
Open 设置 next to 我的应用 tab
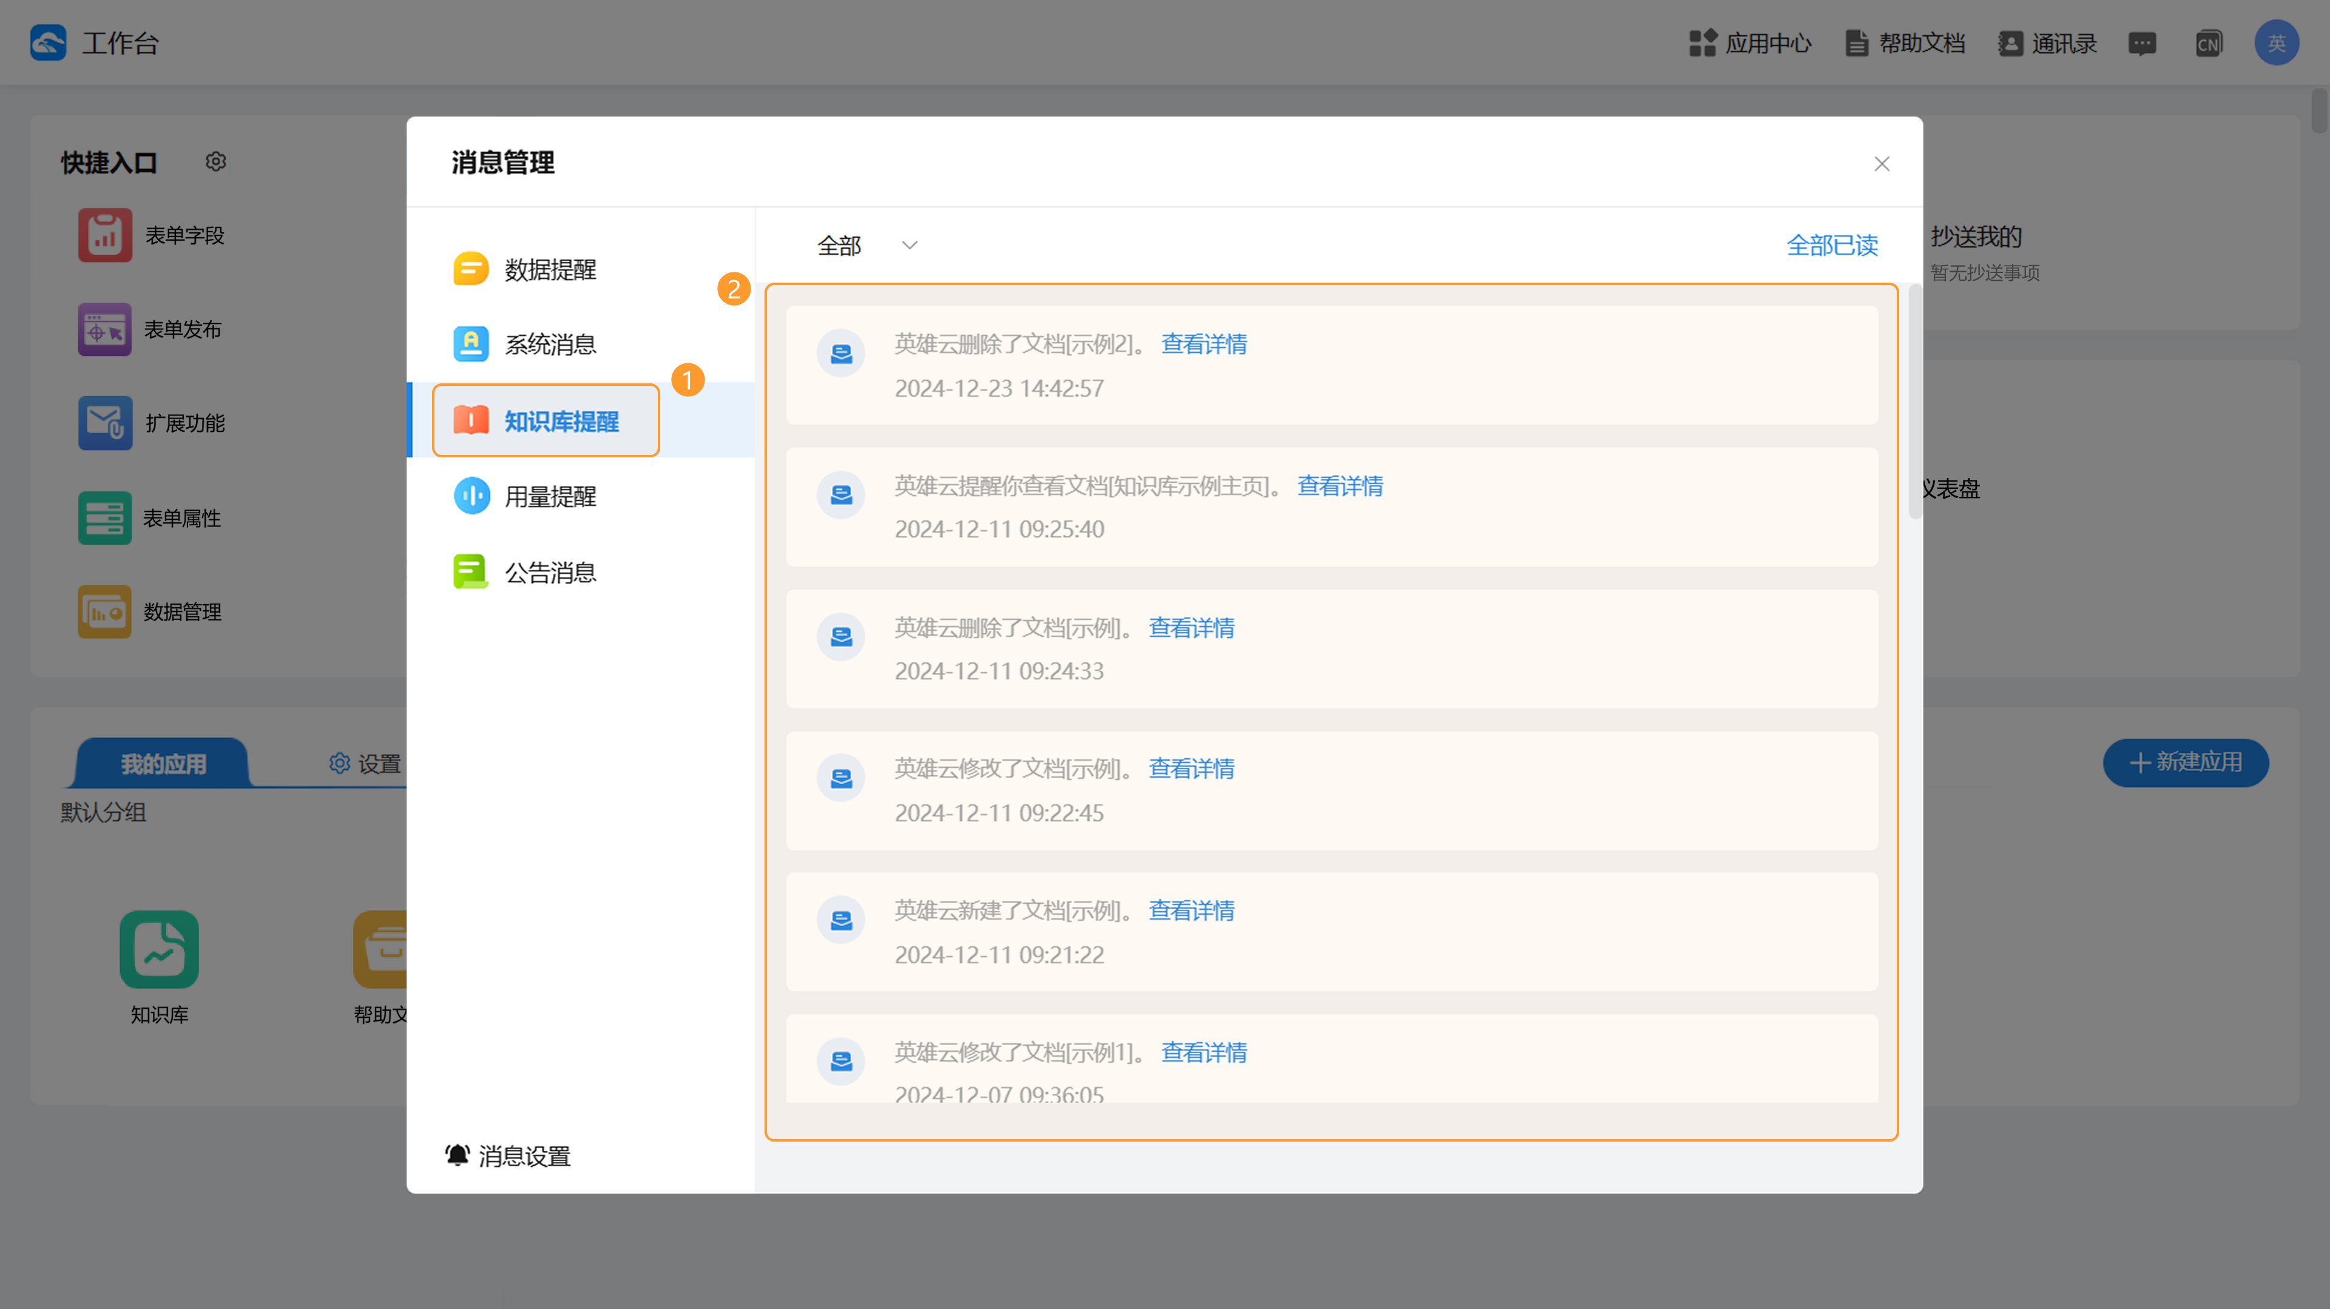point(365,764)
